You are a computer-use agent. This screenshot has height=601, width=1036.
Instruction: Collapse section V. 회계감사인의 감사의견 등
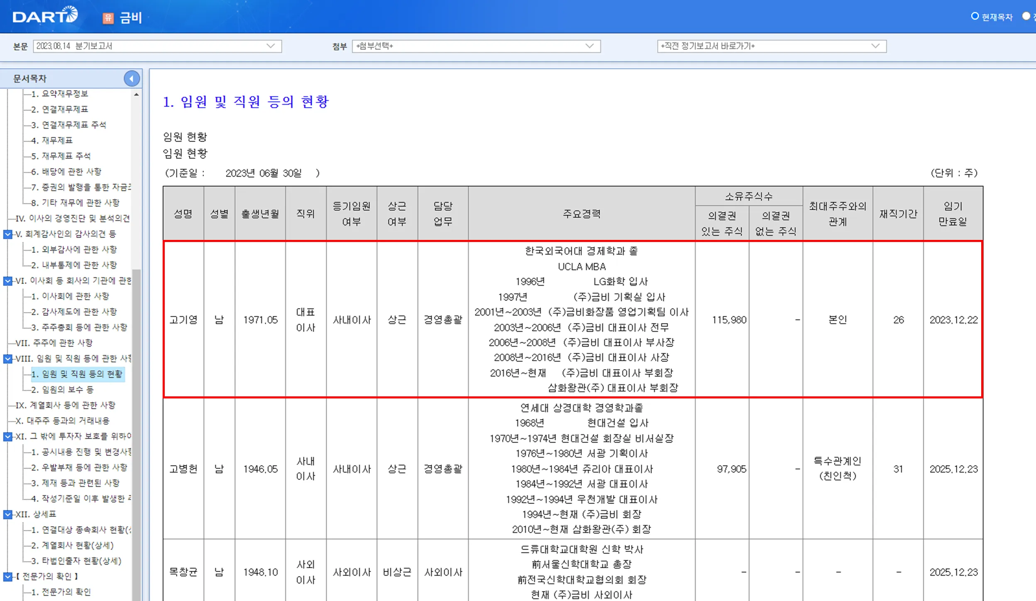[x=7, y=234]
